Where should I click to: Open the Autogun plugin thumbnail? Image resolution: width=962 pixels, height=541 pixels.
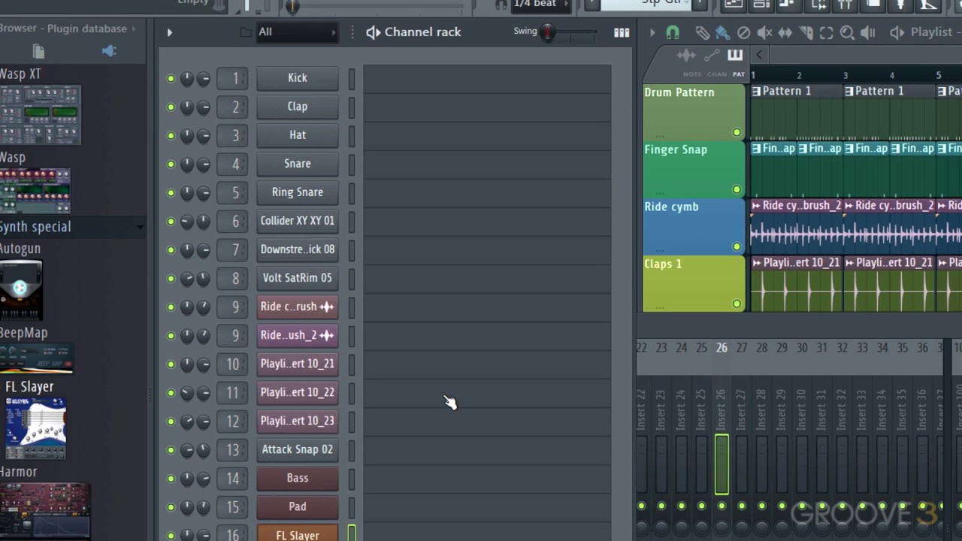[x=21, y=290]
